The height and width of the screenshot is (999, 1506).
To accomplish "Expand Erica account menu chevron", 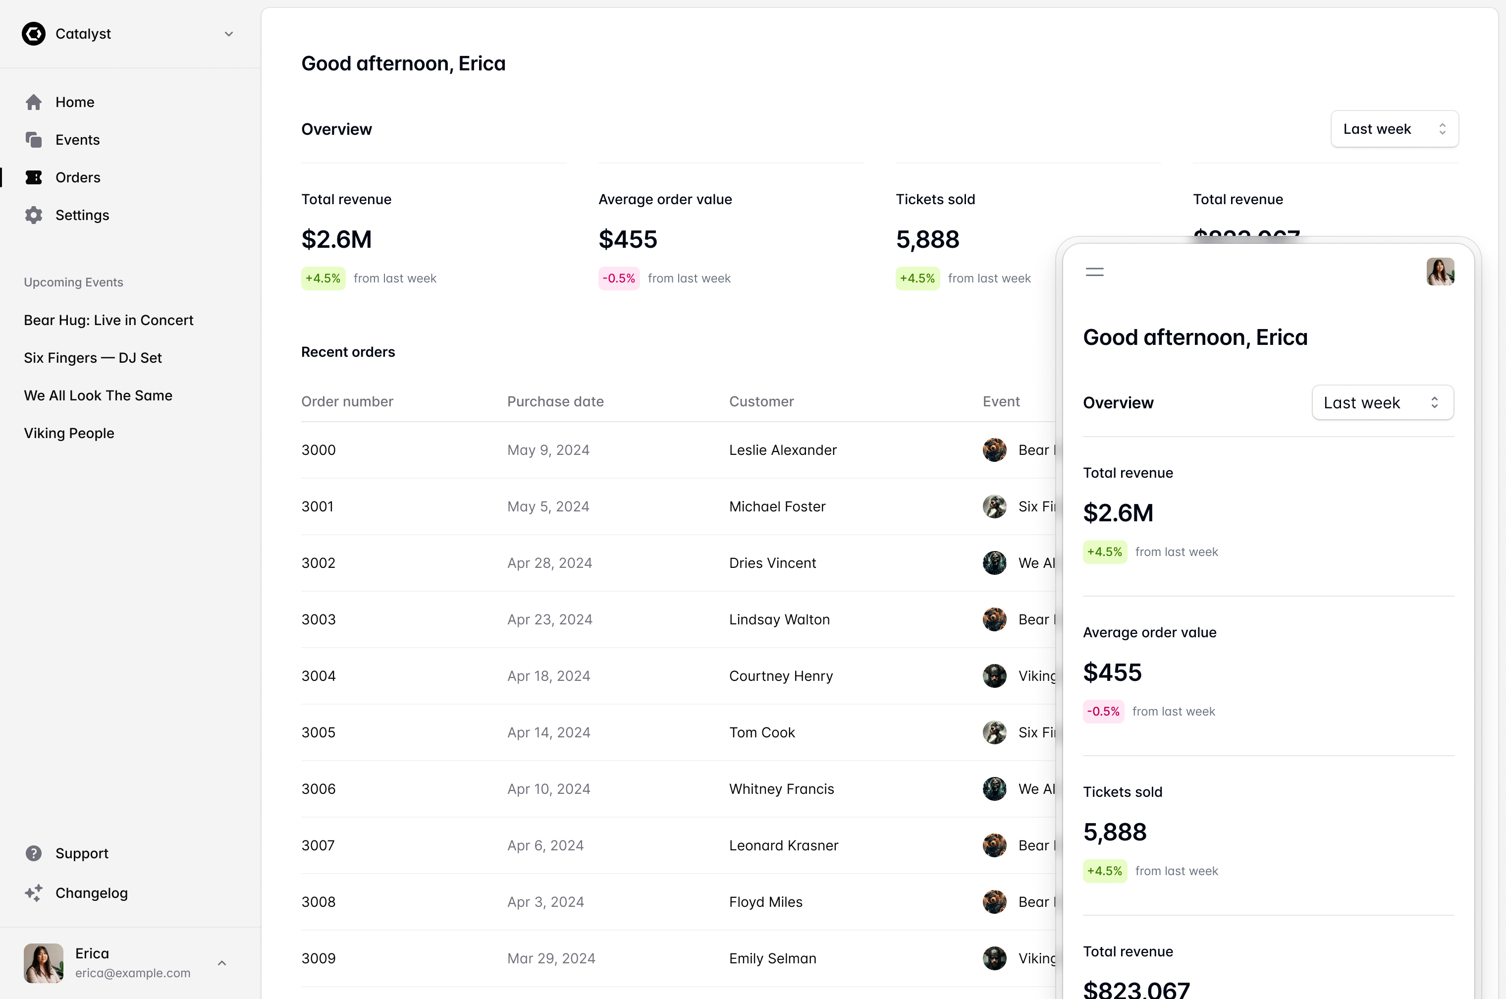I will point(221,963).
